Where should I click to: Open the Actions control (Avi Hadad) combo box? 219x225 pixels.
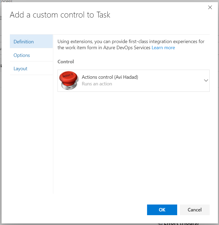click(133, 81)
